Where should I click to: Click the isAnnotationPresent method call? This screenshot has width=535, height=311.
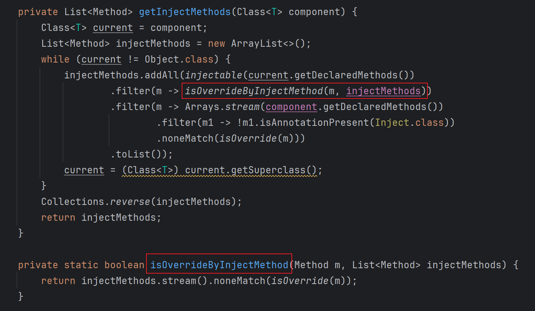pos(314,123)
